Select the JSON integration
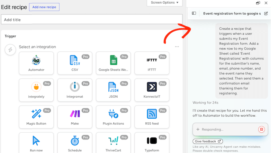Screen dimensions: 271x153 (113, 90)
